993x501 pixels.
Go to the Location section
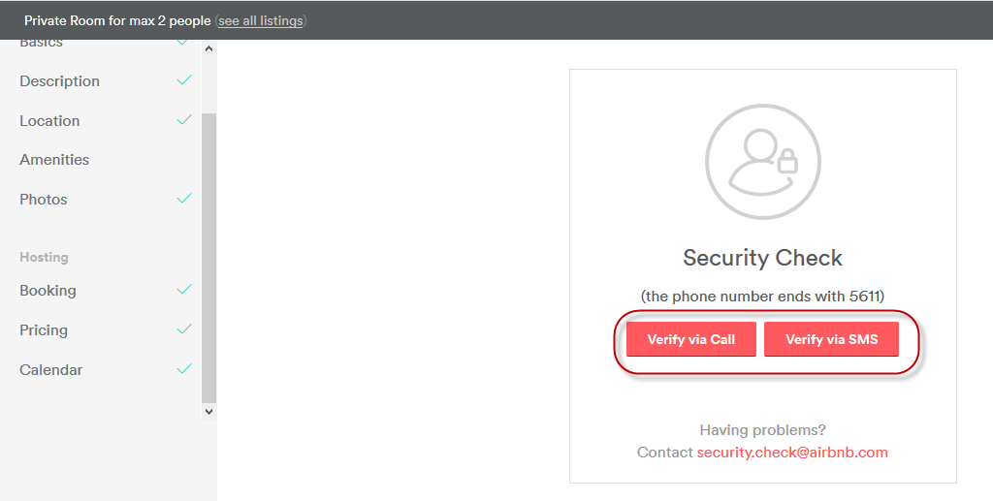49,121
